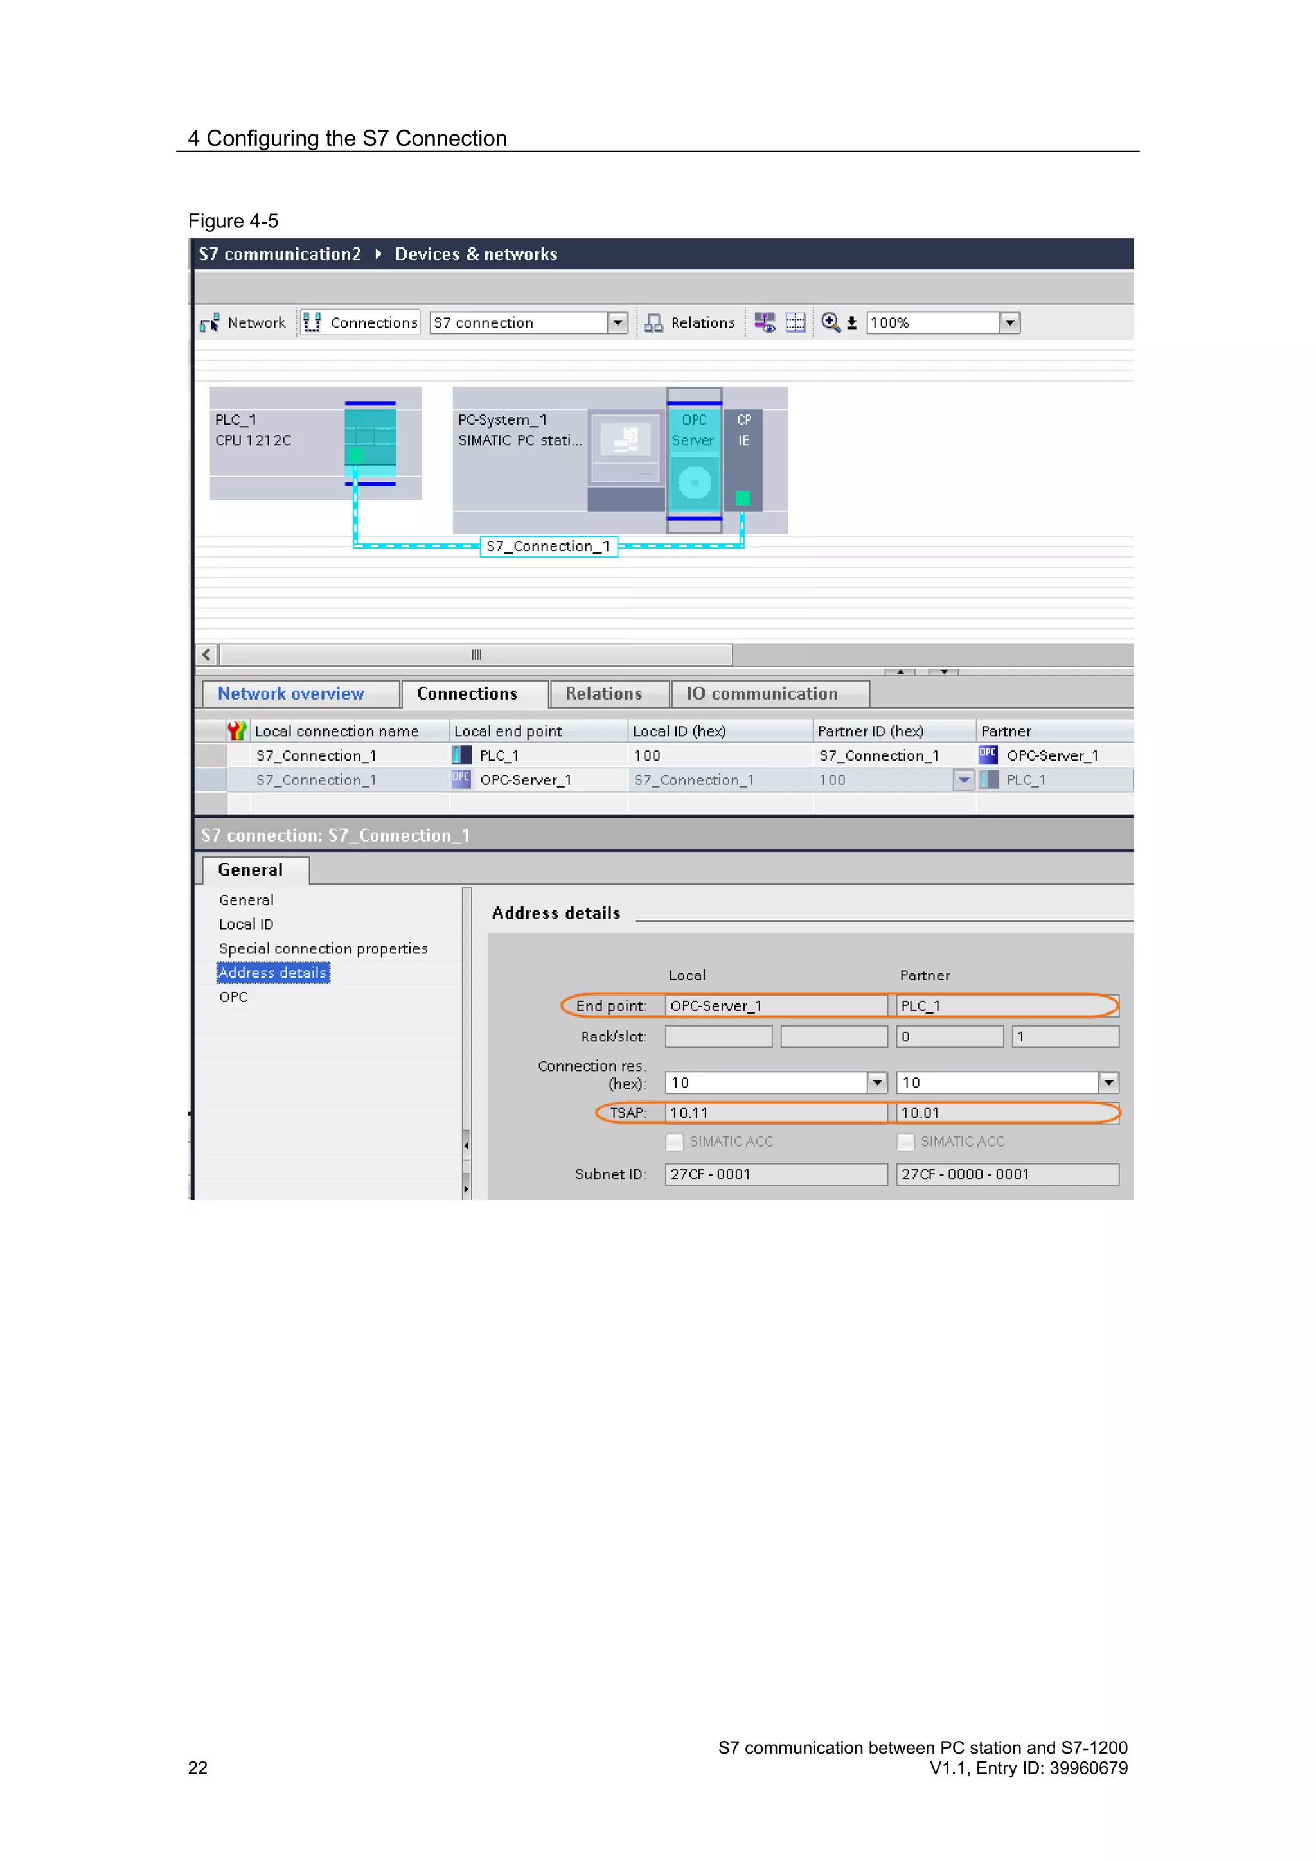Switch to the IO communication tab
The width and height of the screenshot is (1316, 1861).
point(770,694)
